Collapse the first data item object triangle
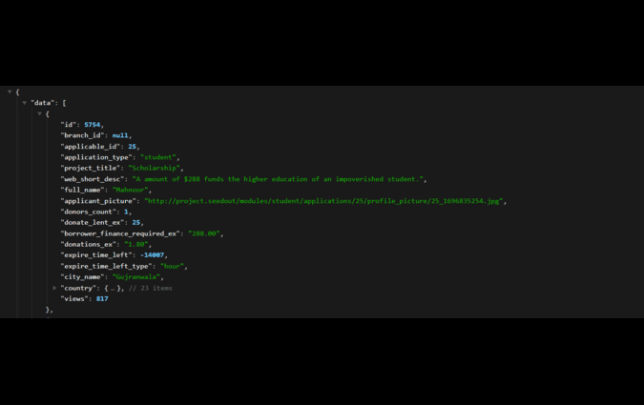 [40, 113]
